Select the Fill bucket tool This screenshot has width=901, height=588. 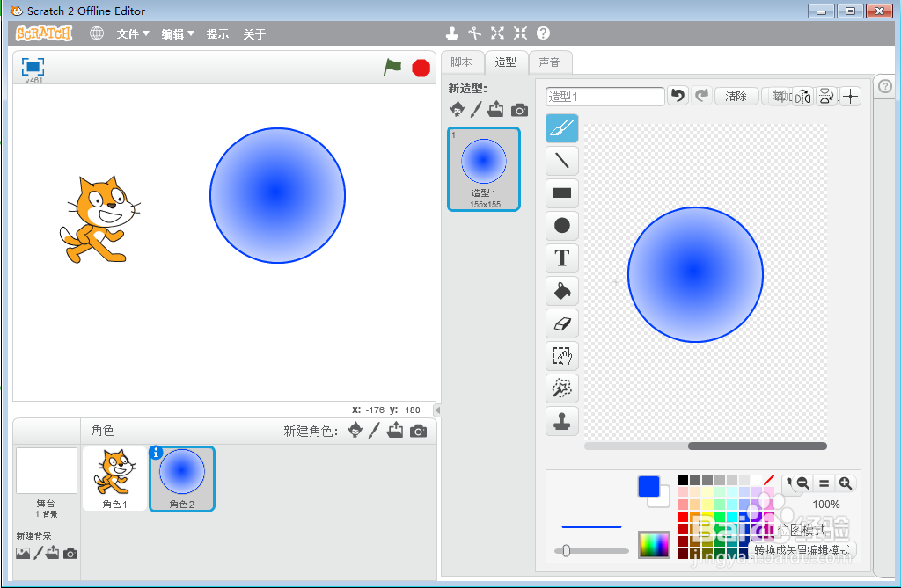pyautogui.click(x=561, y=291)
